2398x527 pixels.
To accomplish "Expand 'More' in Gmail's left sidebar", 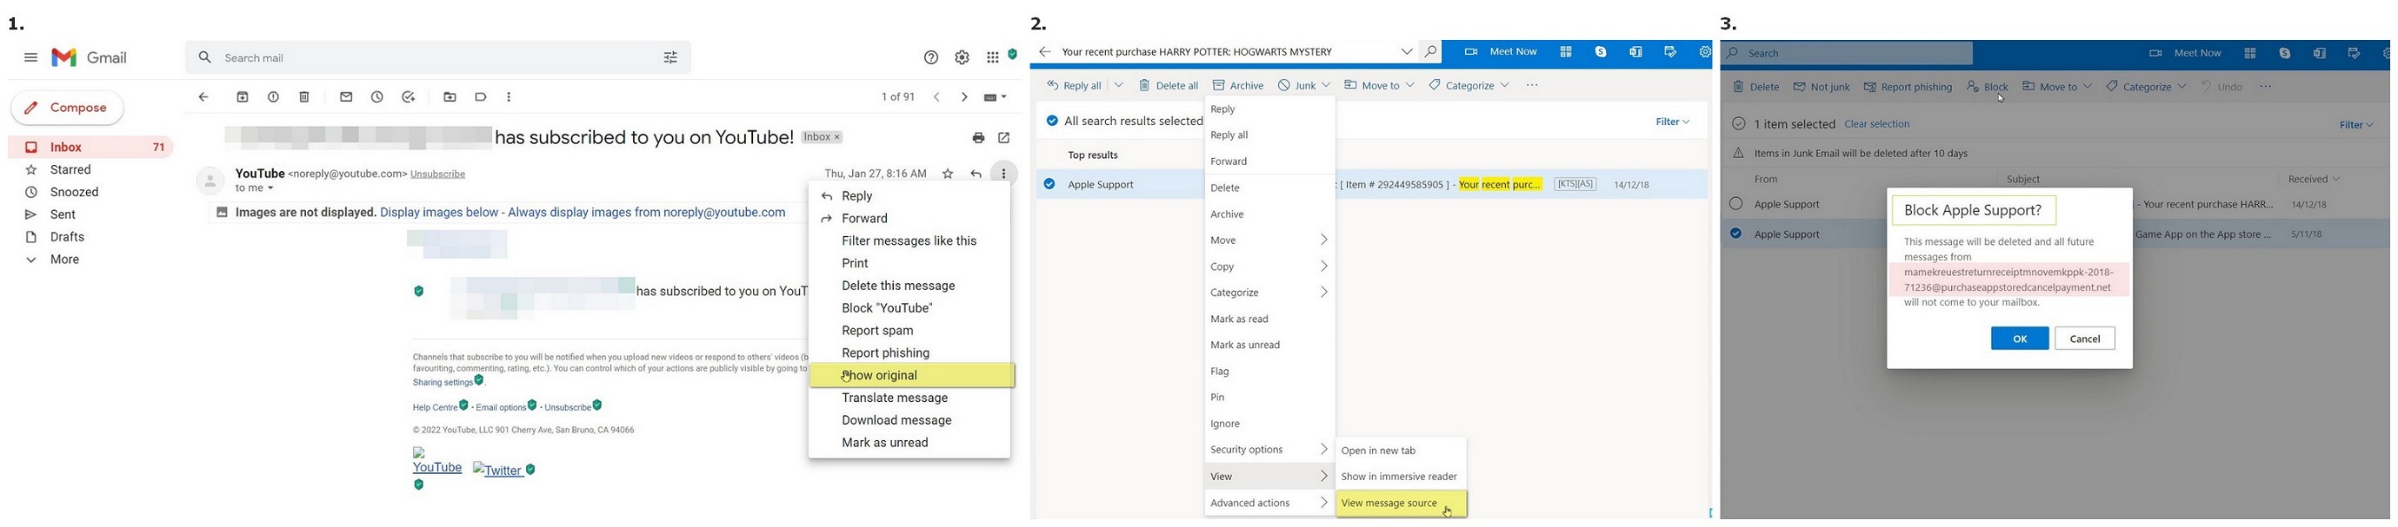I will pyautogui.click(x=64, y=260).
